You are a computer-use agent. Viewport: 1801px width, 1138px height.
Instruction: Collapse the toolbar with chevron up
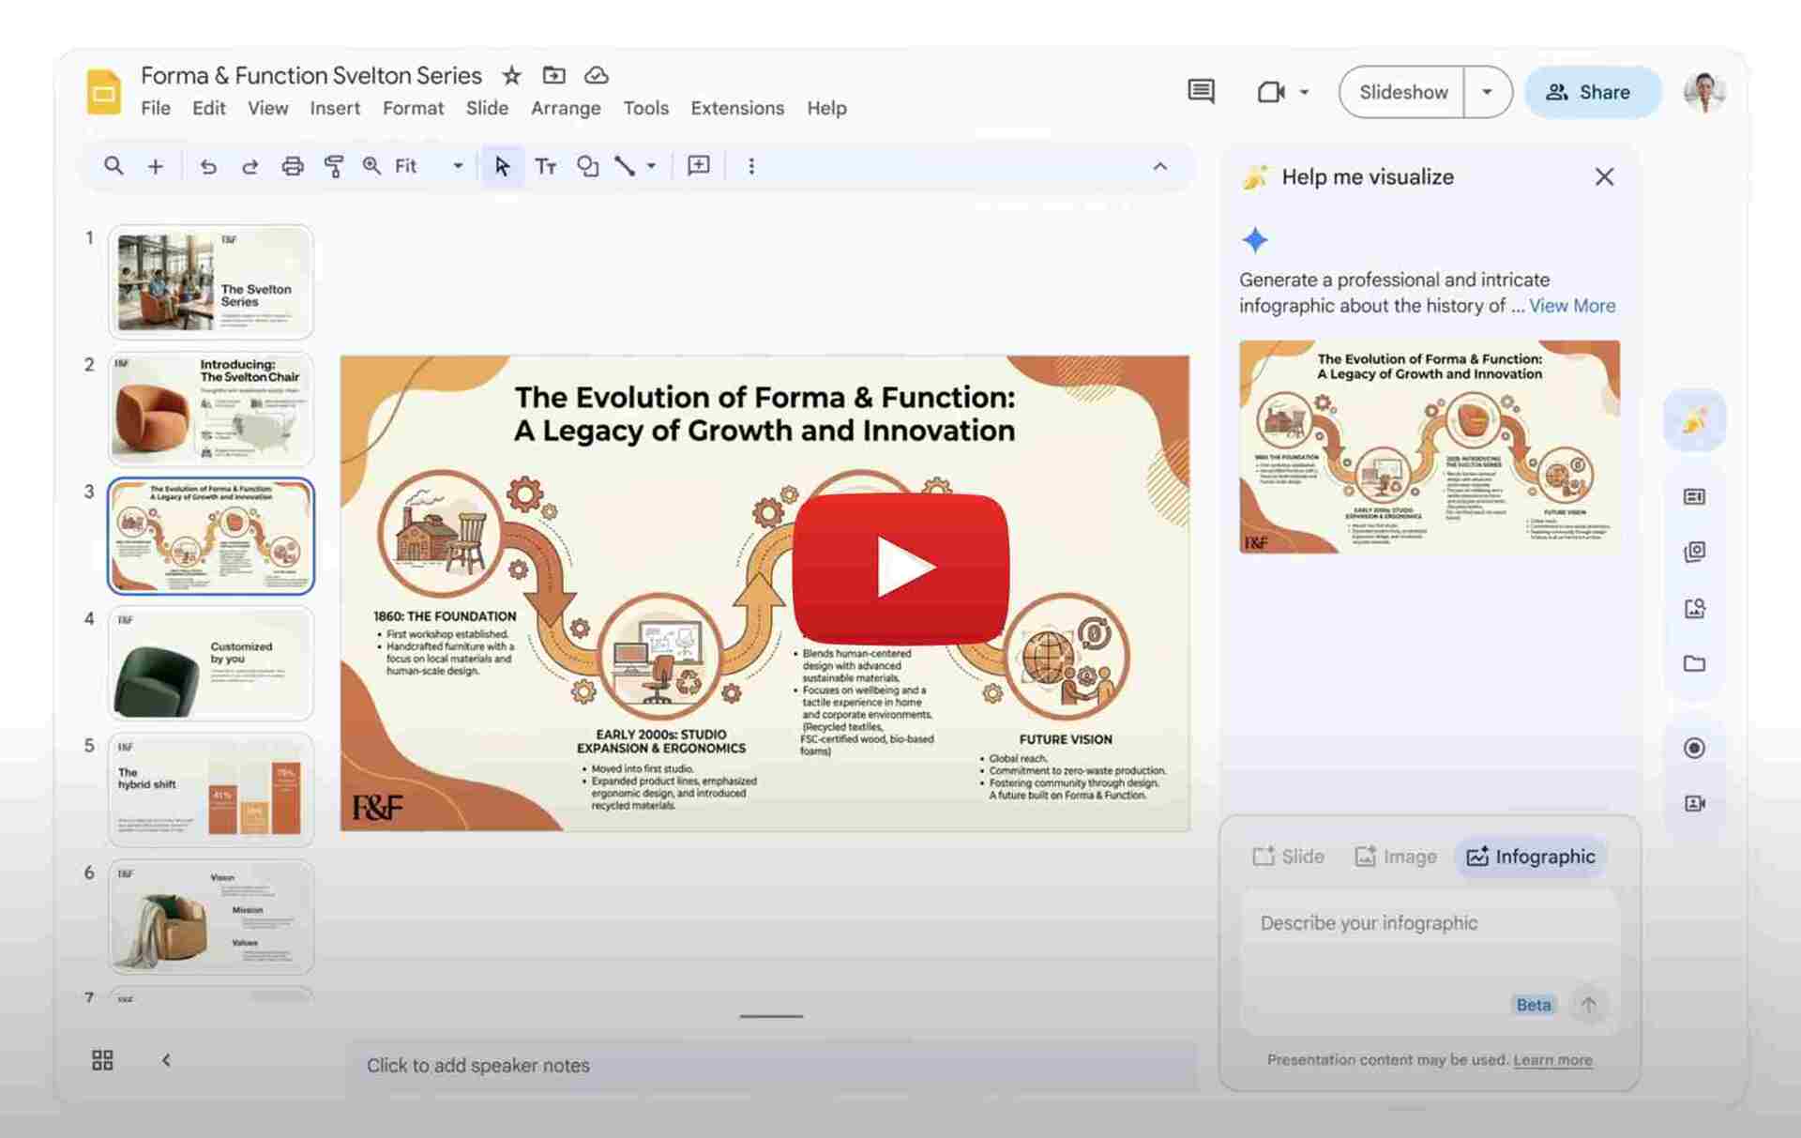coord(1160,166)
